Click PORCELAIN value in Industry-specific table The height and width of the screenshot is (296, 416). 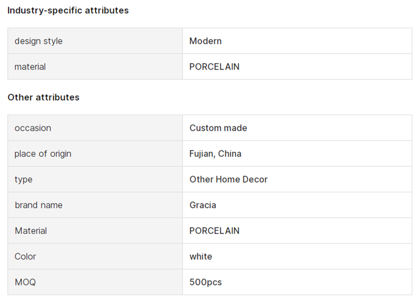214,67
